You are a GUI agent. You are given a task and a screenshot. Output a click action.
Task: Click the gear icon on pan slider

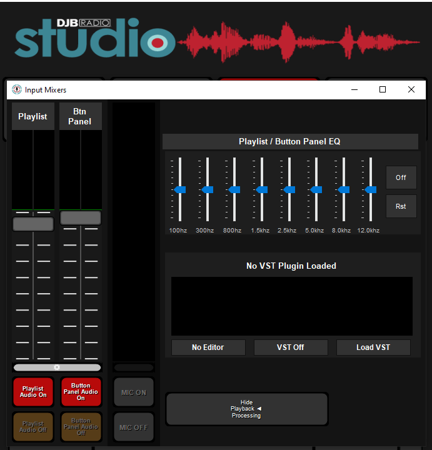pyautogui.click(x=57, y=367)
